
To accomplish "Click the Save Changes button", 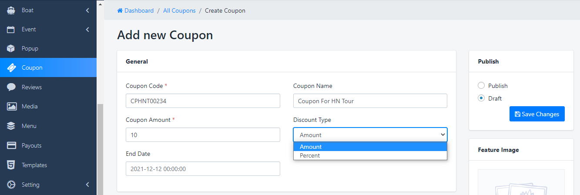I will tap(537, 114).
